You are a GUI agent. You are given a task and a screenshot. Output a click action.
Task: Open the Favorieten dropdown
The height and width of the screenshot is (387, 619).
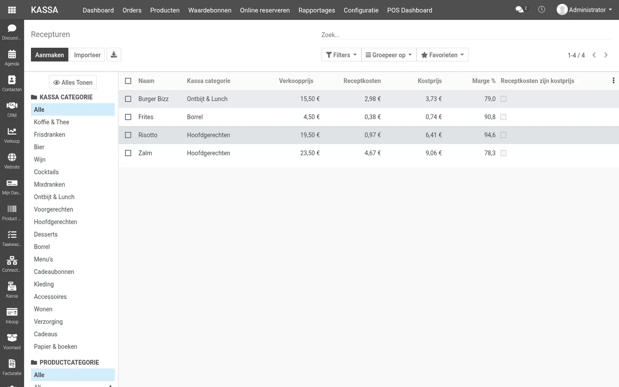pyautogui.click(x=442, y=55)
